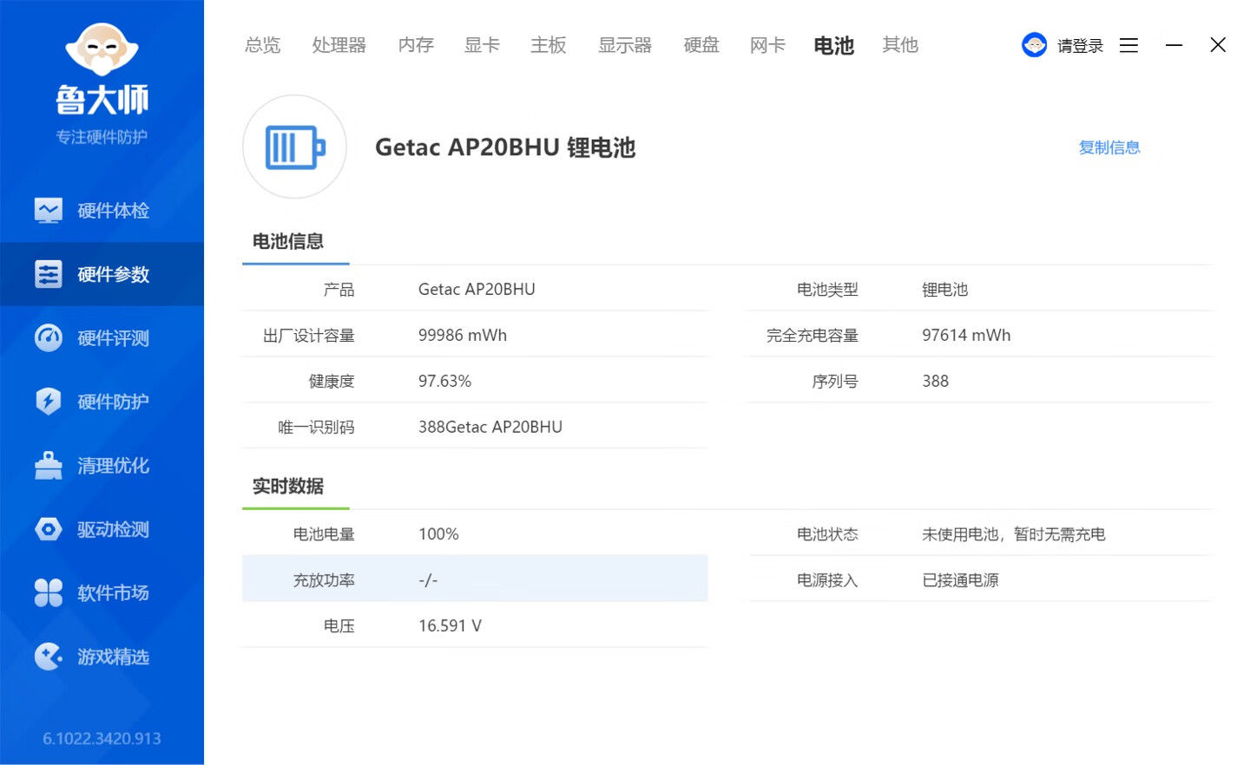1250x765 pixels.
Task: Switch to the 总览 tab
Action: 262,45
